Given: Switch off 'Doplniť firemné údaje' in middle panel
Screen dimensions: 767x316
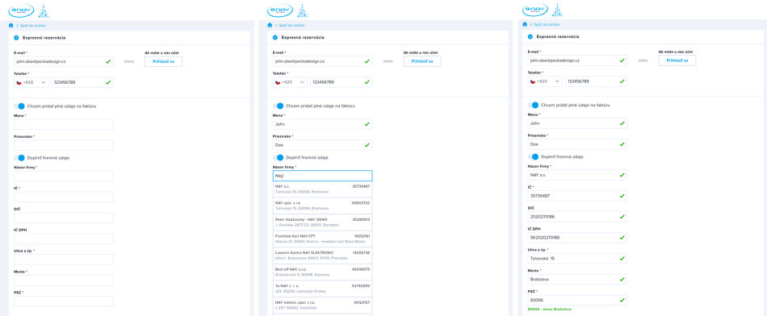Looking at the screenshot, I should (x=278, y=158).
